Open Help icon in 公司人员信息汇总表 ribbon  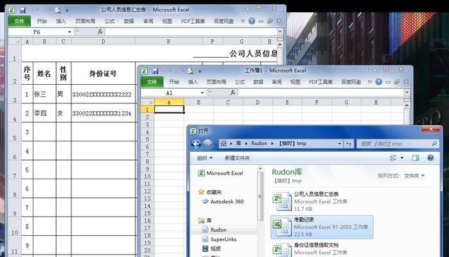(252, 21)
